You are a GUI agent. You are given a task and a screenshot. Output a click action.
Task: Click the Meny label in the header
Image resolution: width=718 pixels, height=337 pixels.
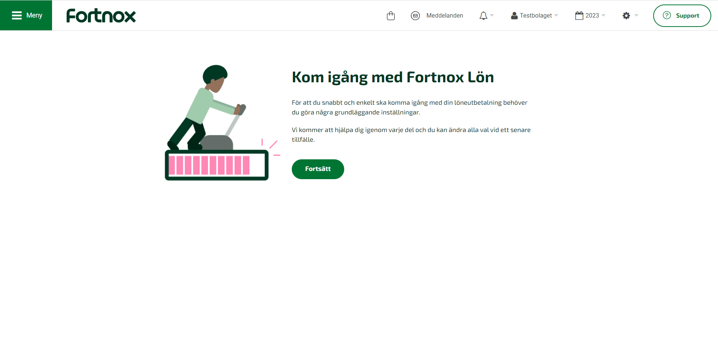34,15
